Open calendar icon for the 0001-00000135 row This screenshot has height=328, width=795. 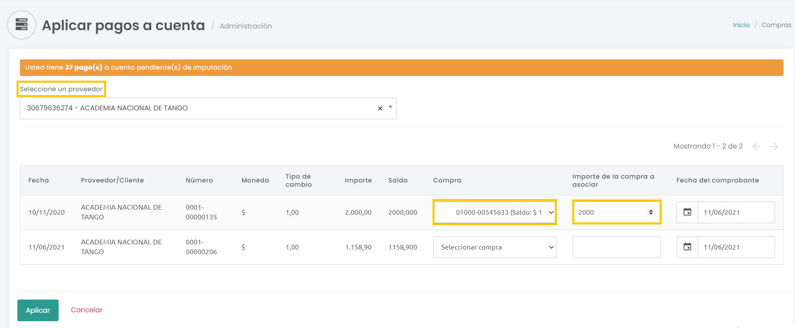pyautogui.click(x=687, y=212)
